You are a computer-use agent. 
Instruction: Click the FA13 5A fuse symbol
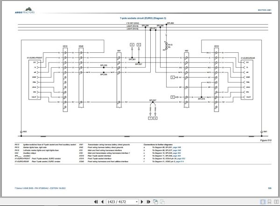coord(167,46)
